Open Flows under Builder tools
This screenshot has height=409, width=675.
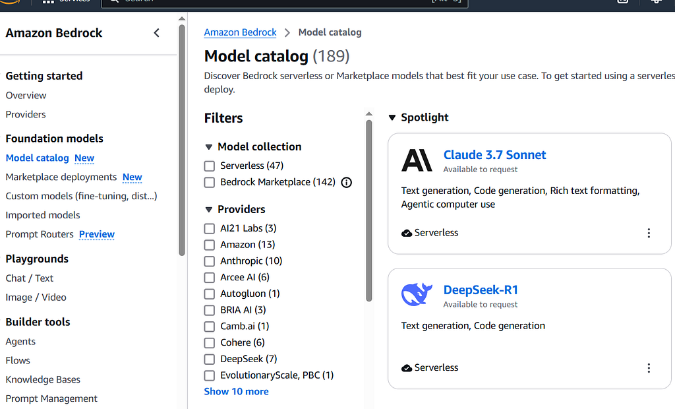click(18, 360)
